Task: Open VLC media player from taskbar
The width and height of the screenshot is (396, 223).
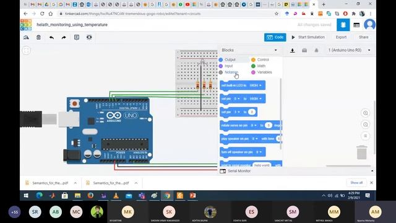Action: point(116,196)
